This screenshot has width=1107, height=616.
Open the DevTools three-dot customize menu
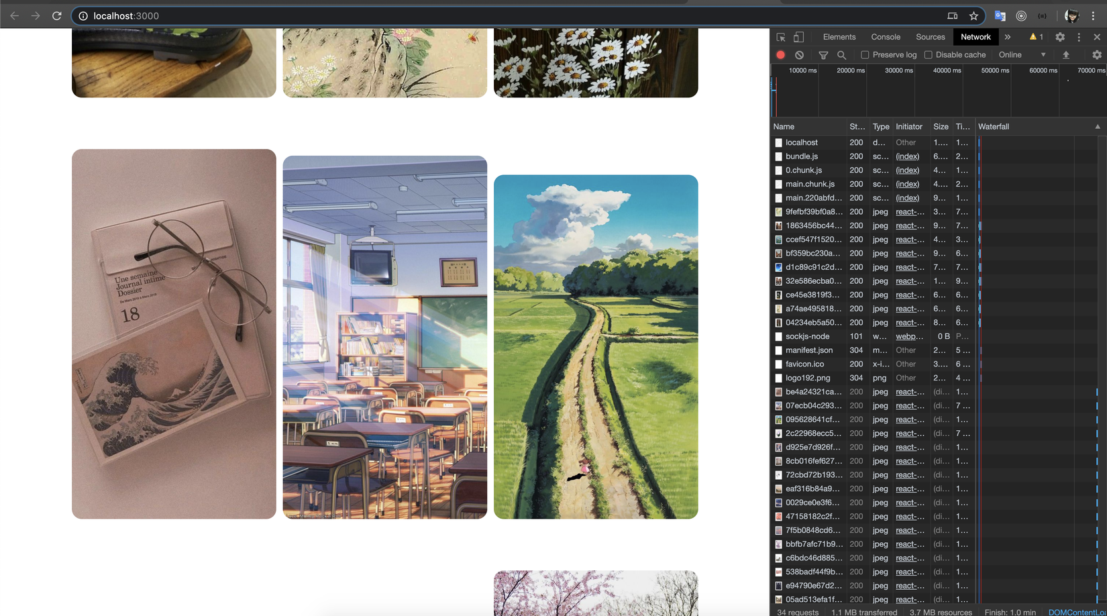(1079, 38)
